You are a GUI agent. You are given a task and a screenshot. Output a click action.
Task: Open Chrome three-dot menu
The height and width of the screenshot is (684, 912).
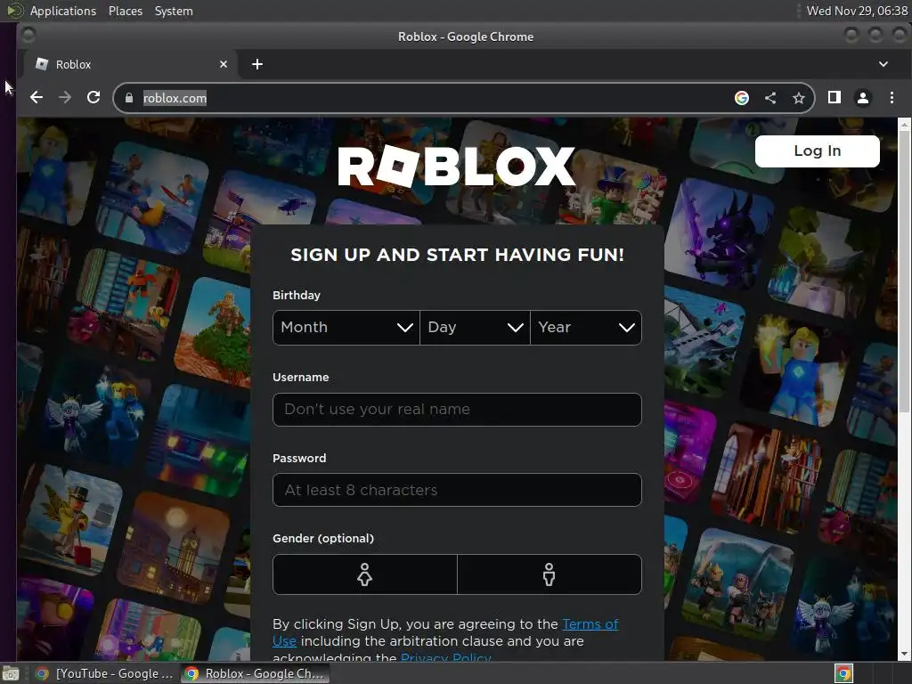tap(892, 98)
